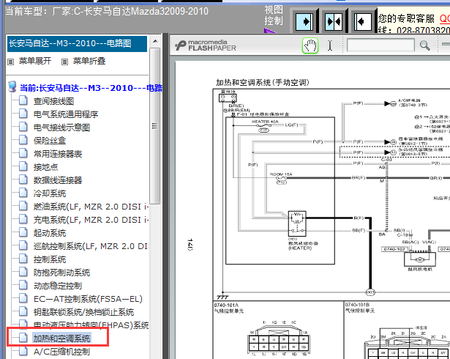The image size is (450, 359).
Task: Select 加热和空调系统 in the tree
Action: coord(61,338)
